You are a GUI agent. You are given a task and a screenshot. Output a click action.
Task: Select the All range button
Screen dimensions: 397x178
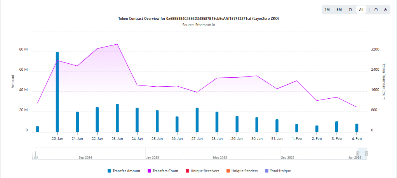(x=361, y=10)
